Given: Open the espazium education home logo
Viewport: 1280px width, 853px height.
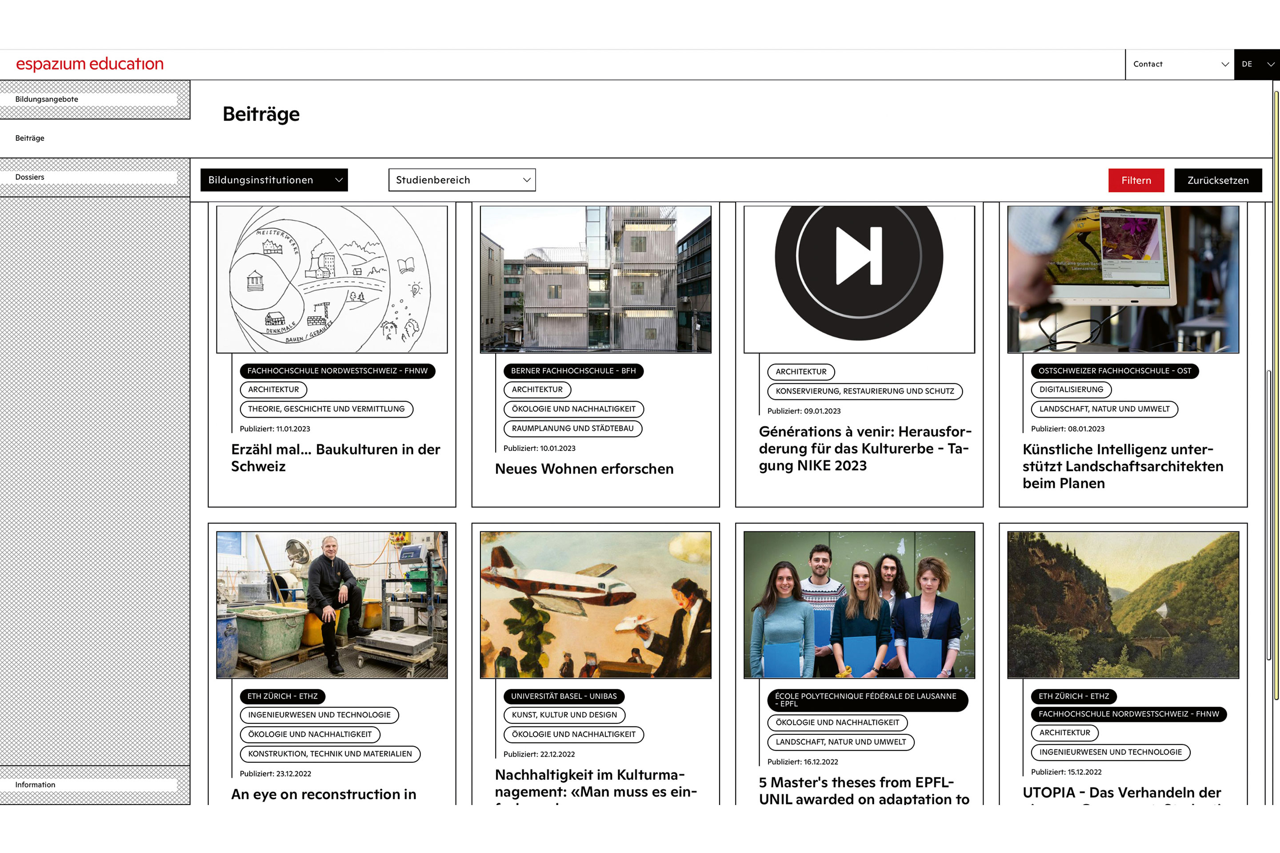Looking at the screenshot, I should point(90,64).
